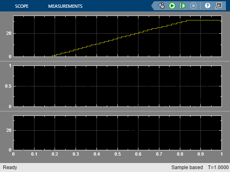
Task: Click the yellow signal trace near its plateau
Action: point(204,20)
